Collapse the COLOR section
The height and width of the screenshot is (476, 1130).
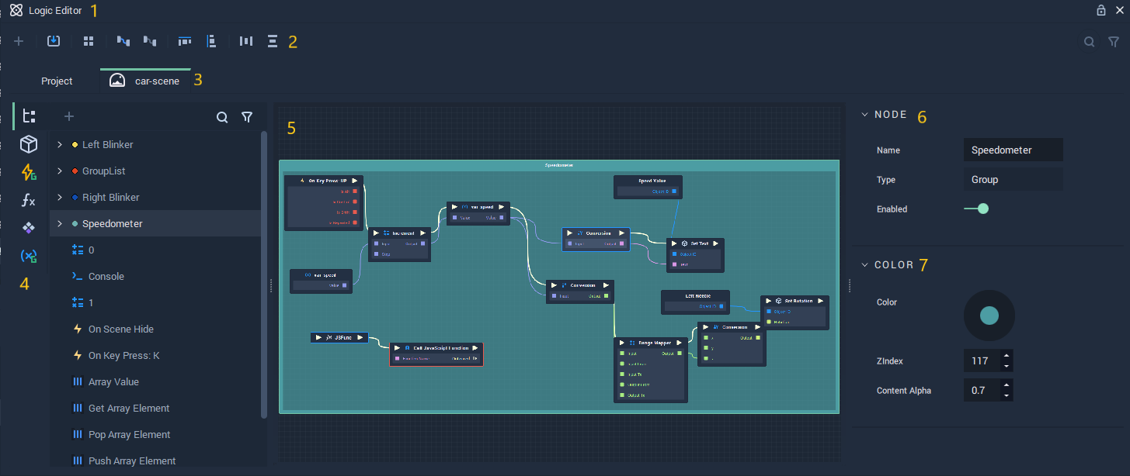865,265
